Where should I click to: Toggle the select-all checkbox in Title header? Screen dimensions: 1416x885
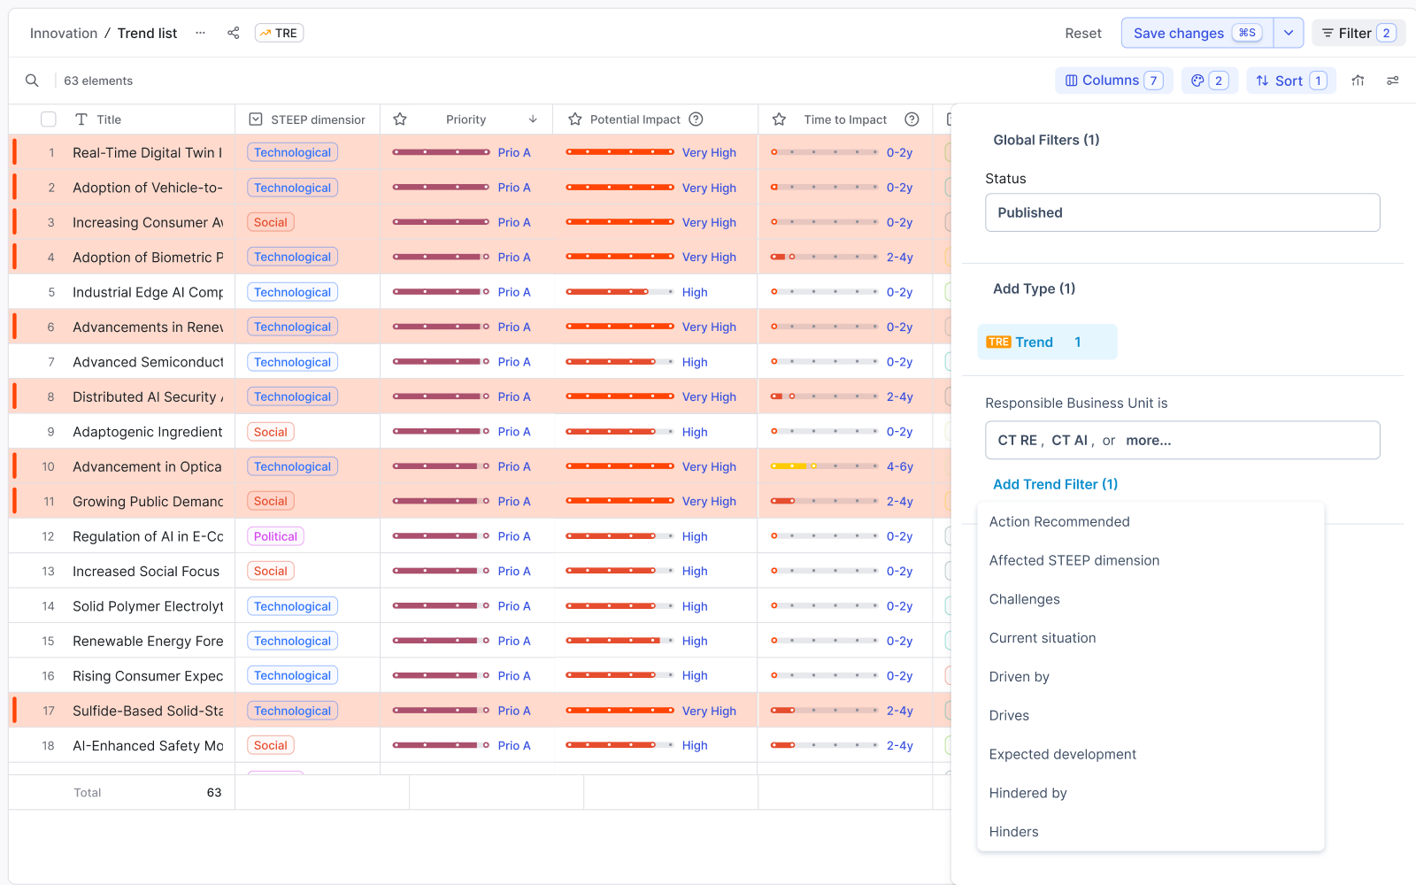coord(49,119)
